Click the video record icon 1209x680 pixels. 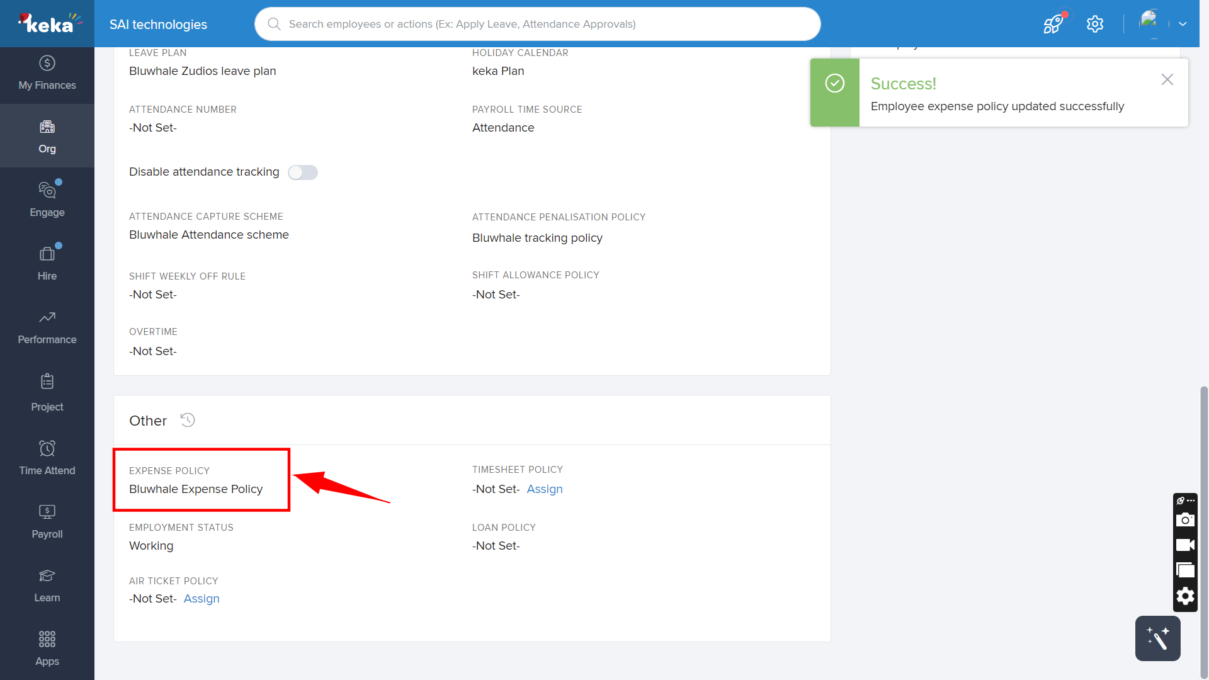click(1185, 545)
